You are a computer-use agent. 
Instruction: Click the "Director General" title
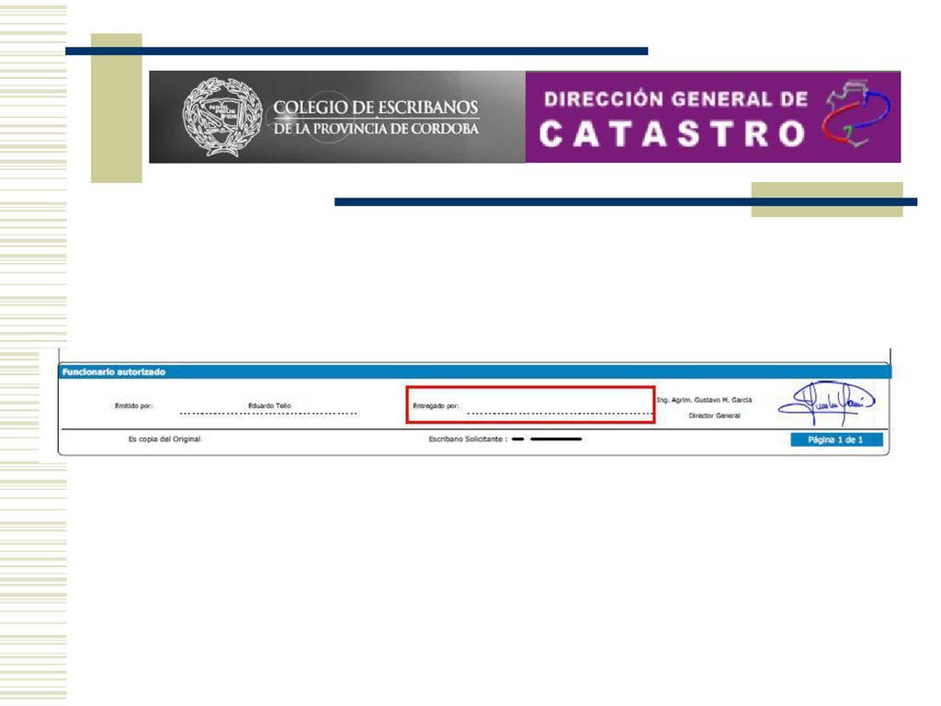(714, 416)
